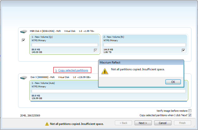
Task: Click the Disk 5 drive icon
Action: click(x=23, y=77)
